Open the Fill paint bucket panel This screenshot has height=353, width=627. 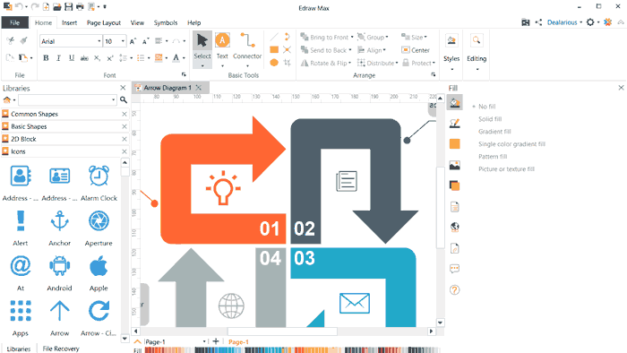click(x=455, y=102)
